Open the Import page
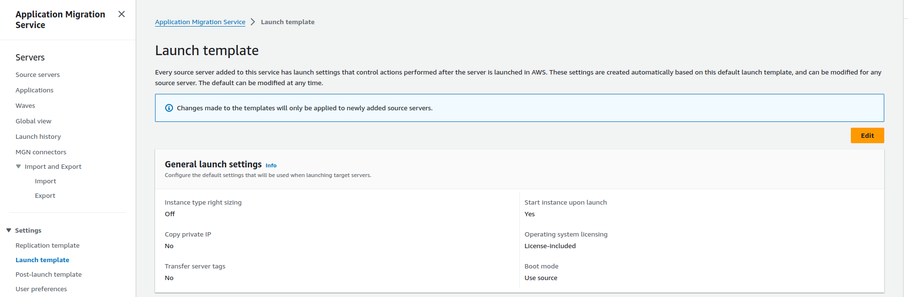908x297 pixels. [x=46, y=181]
